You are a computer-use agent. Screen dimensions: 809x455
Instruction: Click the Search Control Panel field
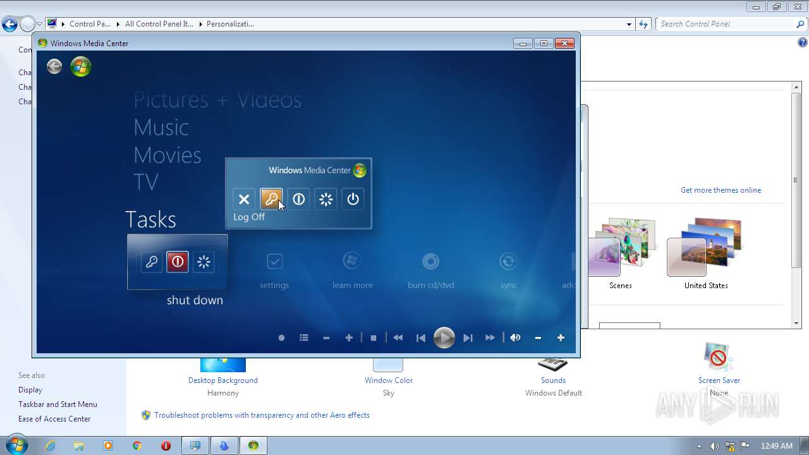tap(727, 24)
